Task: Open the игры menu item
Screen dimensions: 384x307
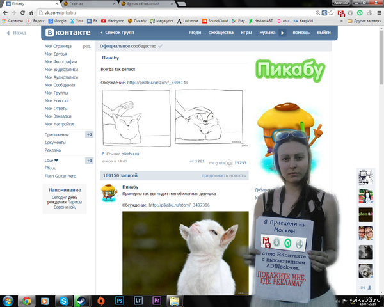Action: pyautogui.click(x=246, y=33)
